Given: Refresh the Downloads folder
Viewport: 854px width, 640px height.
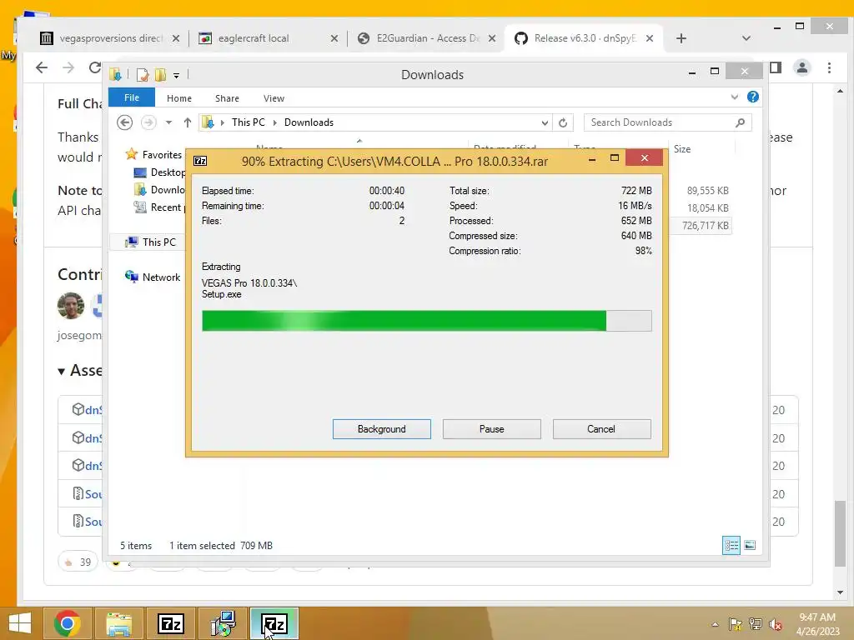Looking at the screenshot, I should tap(563, 123).
